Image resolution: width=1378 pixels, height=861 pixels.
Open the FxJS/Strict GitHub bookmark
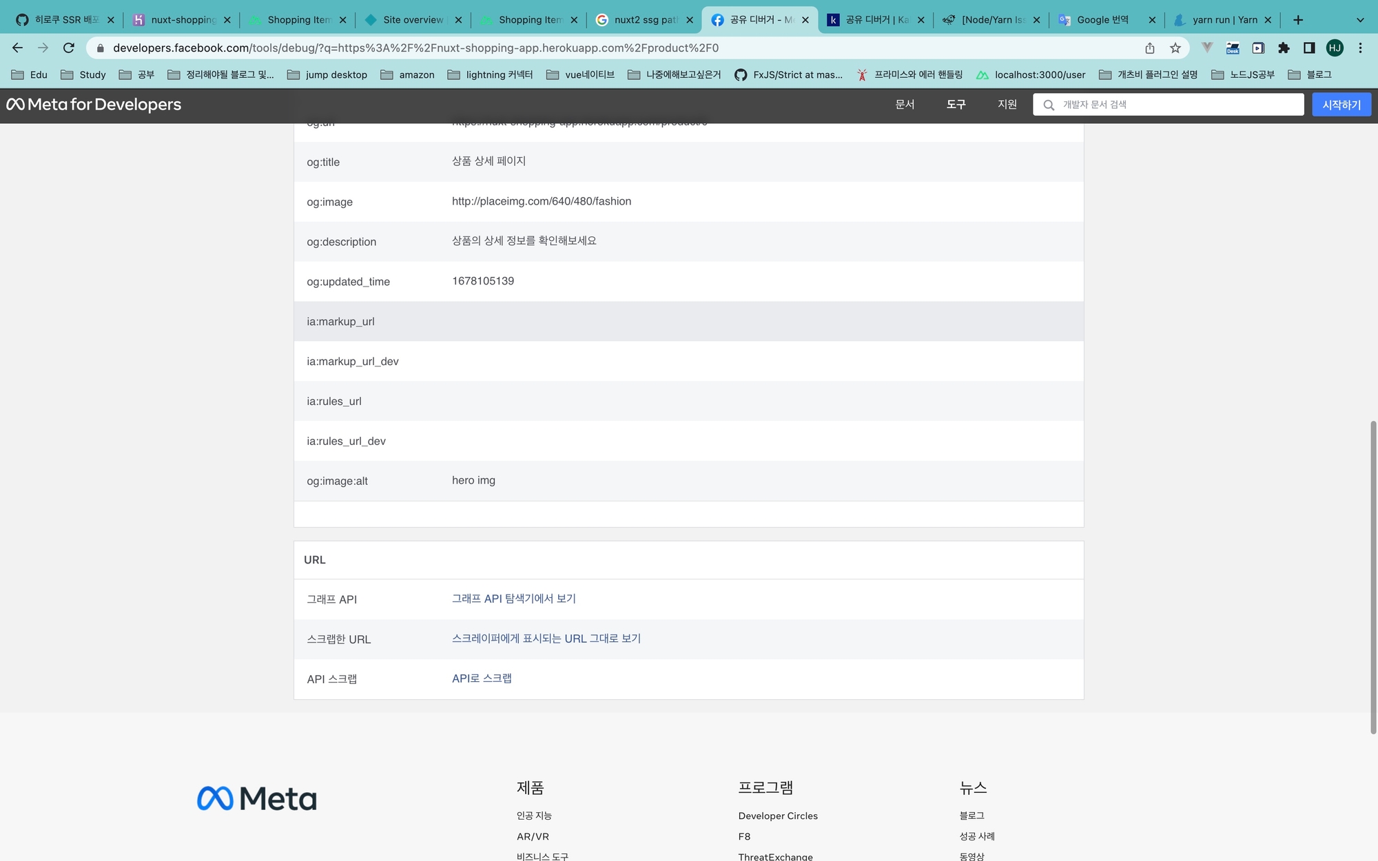coord(789,74)
